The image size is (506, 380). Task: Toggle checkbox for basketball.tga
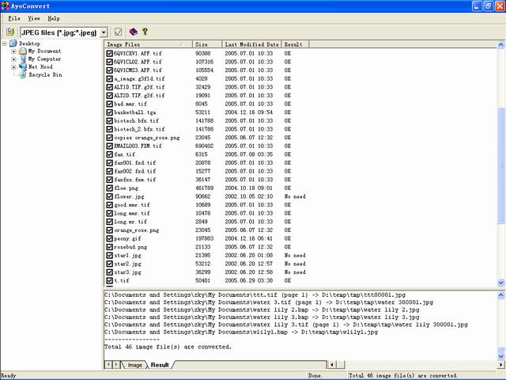pos(109,112)
